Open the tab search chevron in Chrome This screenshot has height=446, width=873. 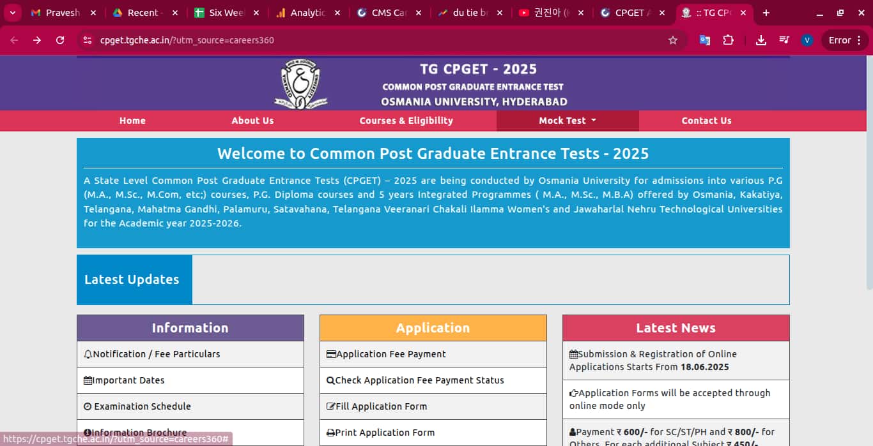pyautogui.click(x=12, y=13)
